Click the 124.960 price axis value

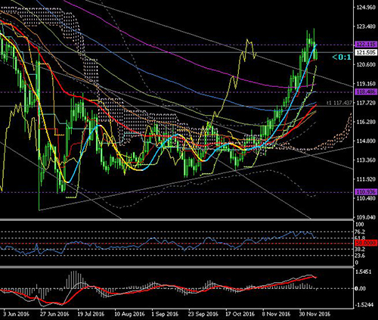tap(366, 8)
